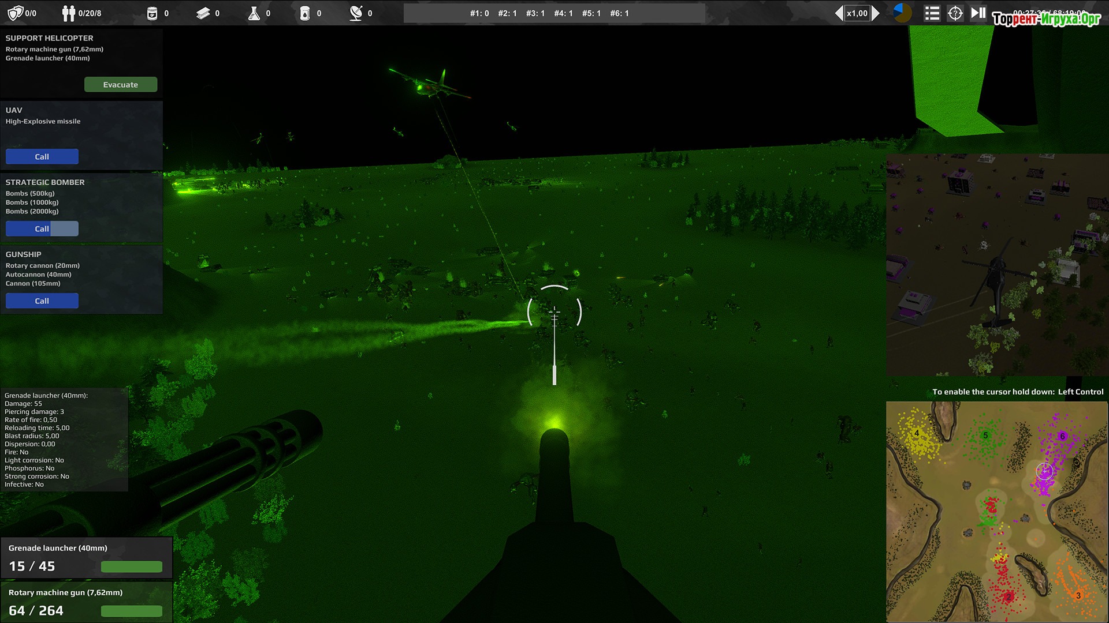1109x623 pixels.
Task: Increase game speed with right arrow
Action: point(876,13)
